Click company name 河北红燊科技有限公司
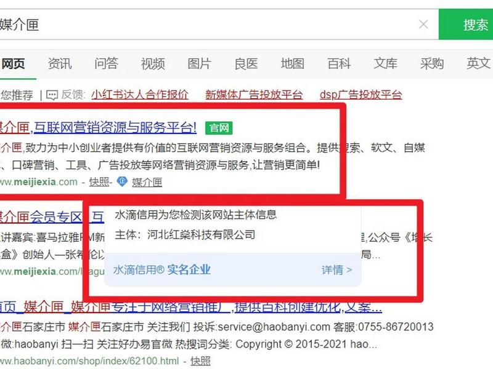 click(202, 235)
